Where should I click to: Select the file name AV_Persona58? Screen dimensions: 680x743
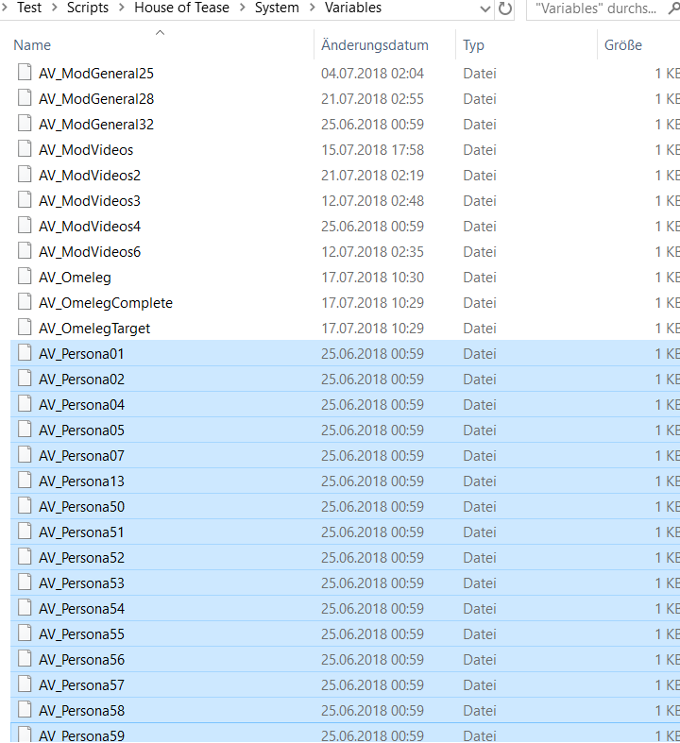click(x=81, y=711)
